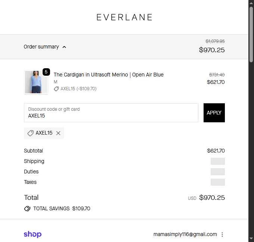Click the scrollbar down arrow
This screenshot has width=254, height=242.
251,239
